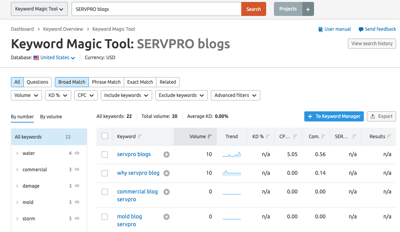Screen dimensions: 400x232
Task: Navigate to Keyword Overview breadcrumb
Action: (63, 29)
